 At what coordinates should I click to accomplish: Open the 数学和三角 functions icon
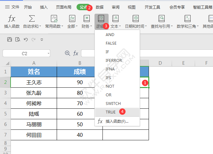(187, 18)
